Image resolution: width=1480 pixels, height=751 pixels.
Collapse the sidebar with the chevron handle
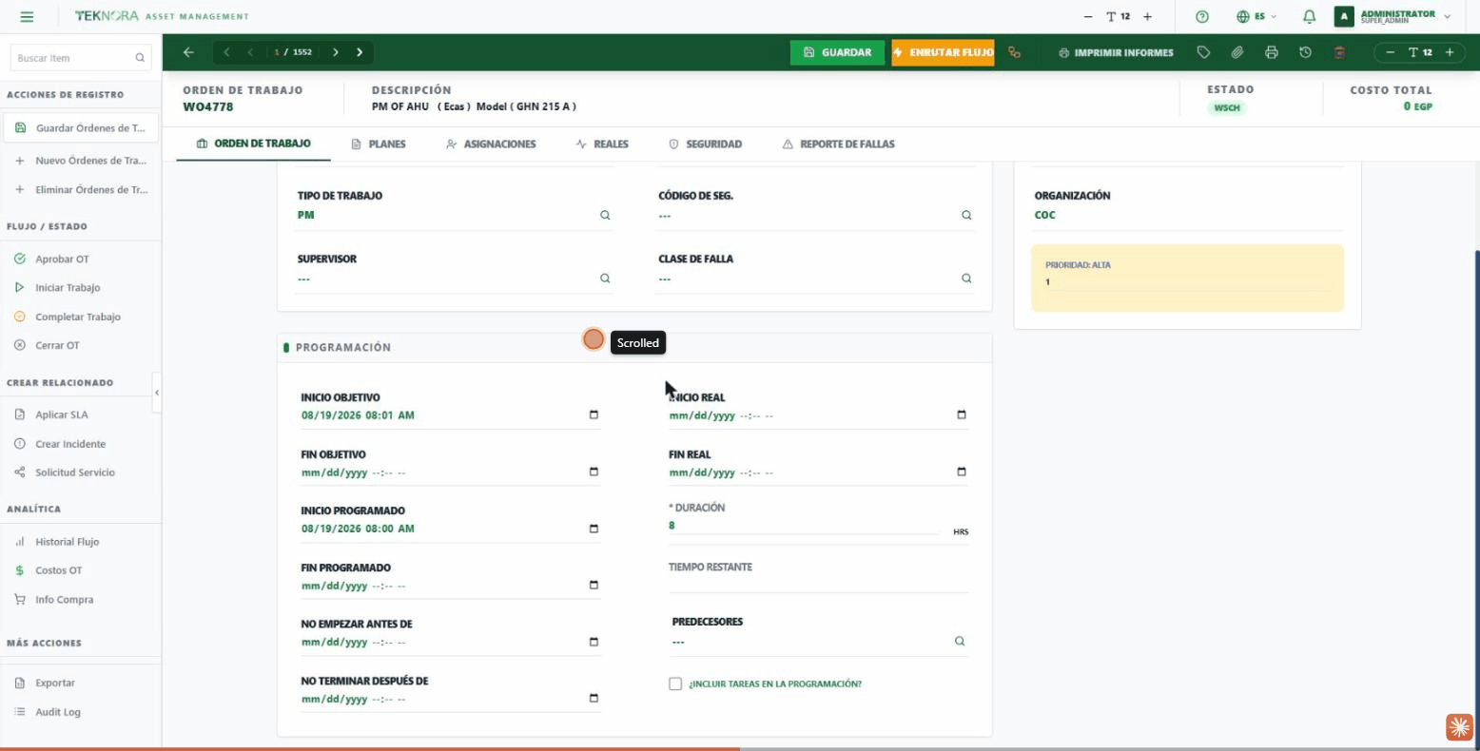point(157,393)
